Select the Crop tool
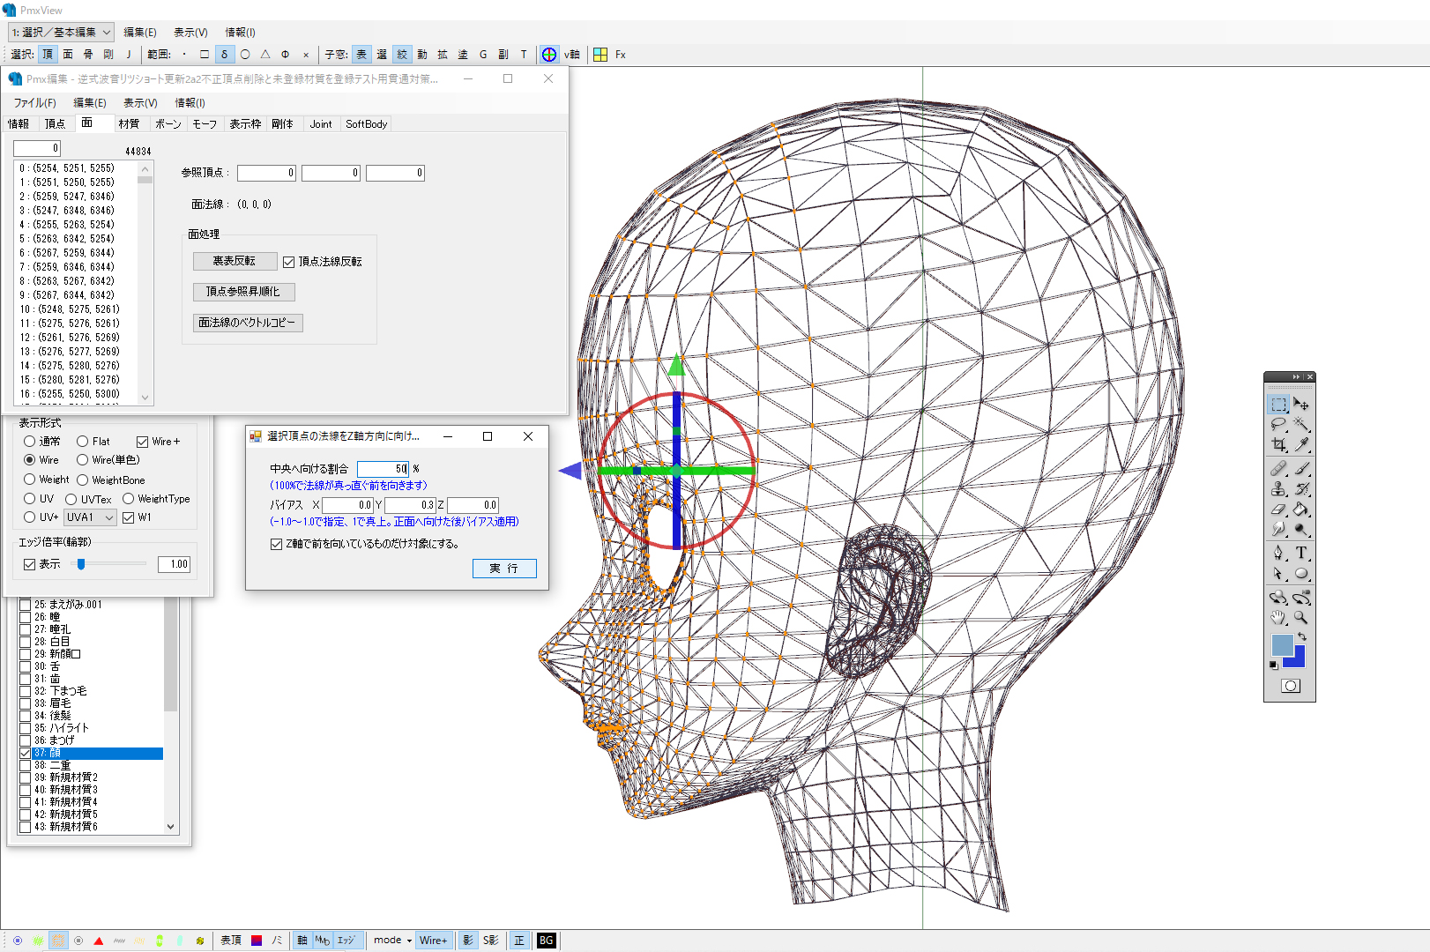The width and height of the screenshot is (1430, 952). (1278, 445)
